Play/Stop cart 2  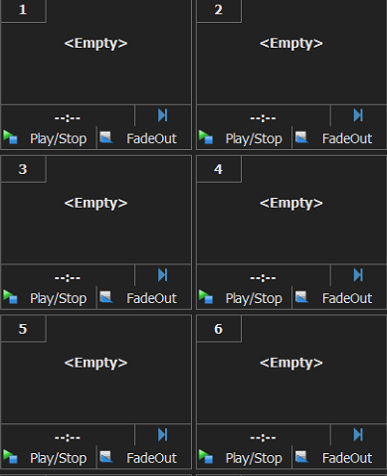tap(244, 138)
